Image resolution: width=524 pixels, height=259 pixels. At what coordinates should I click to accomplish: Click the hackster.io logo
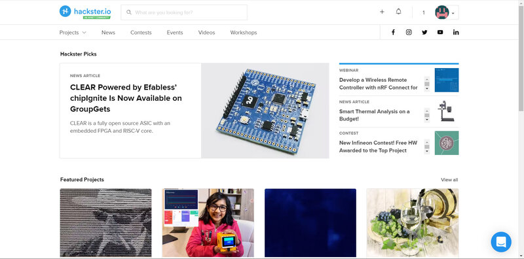[85, 12]
